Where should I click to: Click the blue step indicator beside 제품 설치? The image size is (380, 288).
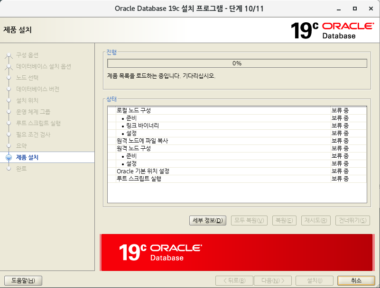(9, 157)
